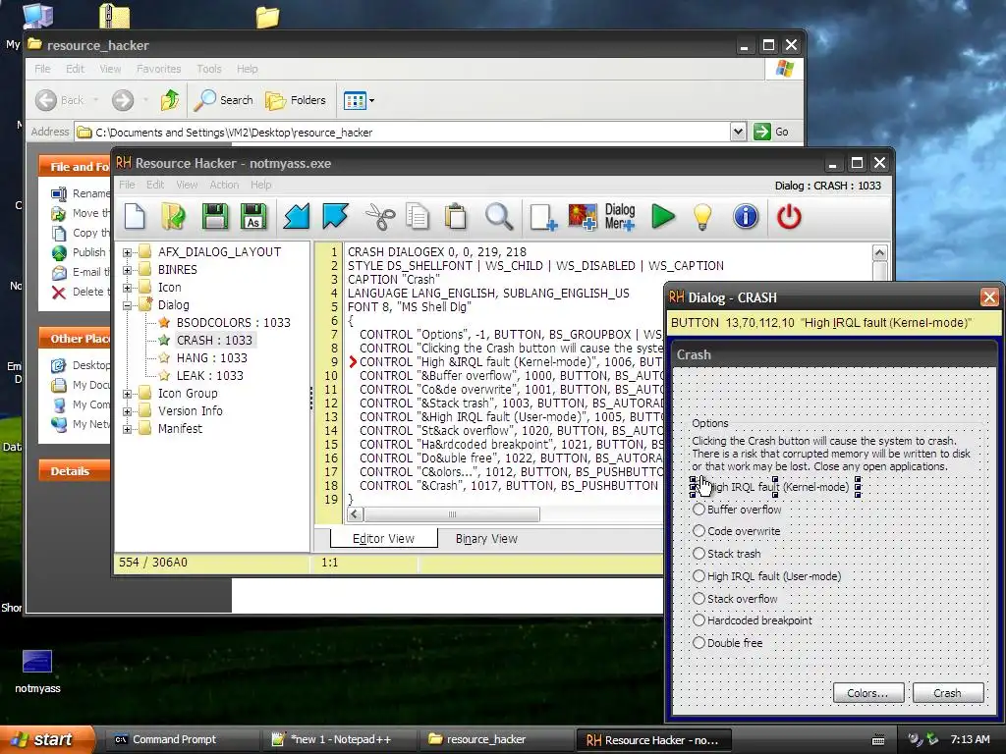
Task: Expand the Icon Group tree node
Action: coord(127,395)
